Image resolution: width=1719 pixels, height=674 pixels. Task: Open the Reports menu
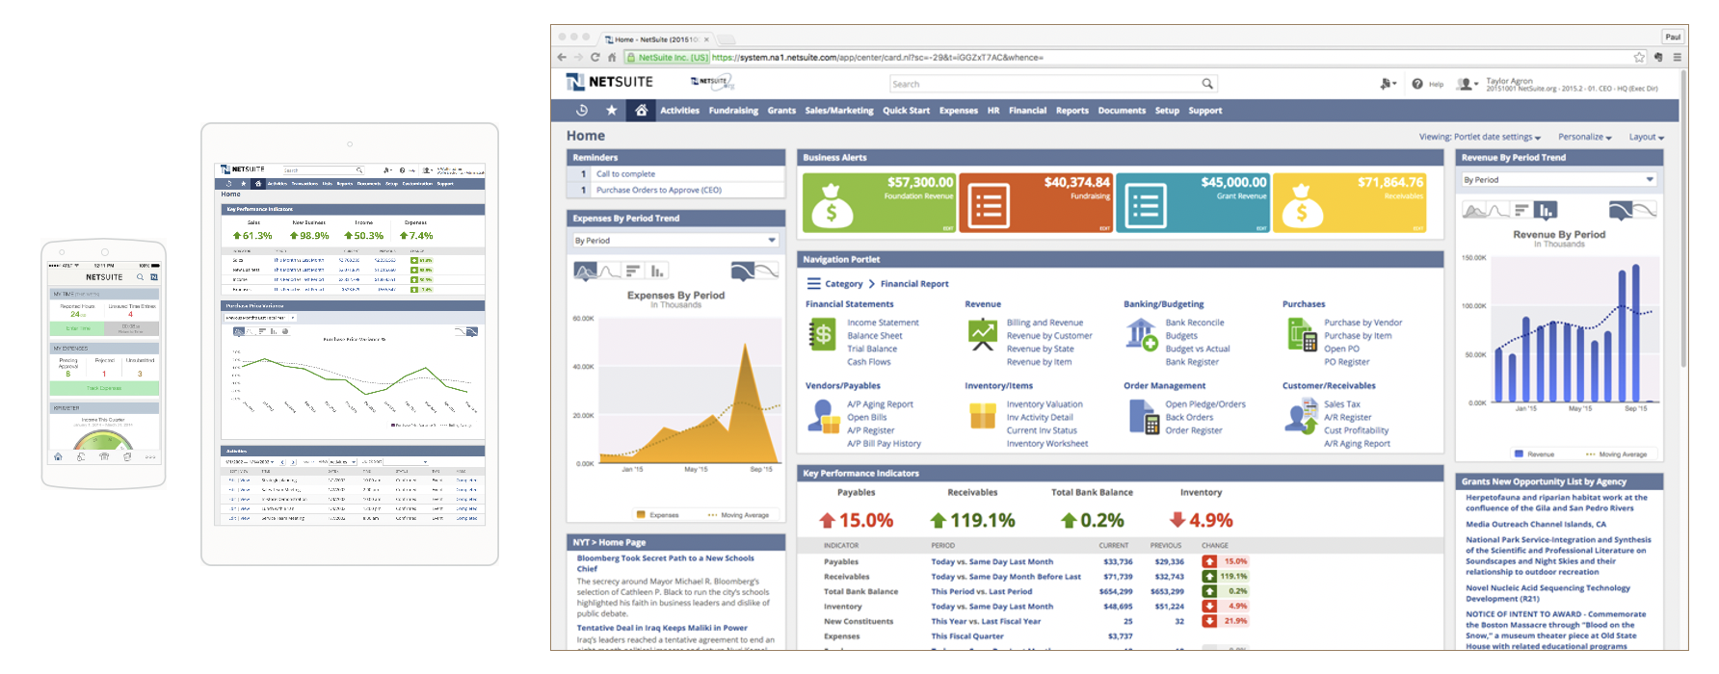tap(1071, 111)
